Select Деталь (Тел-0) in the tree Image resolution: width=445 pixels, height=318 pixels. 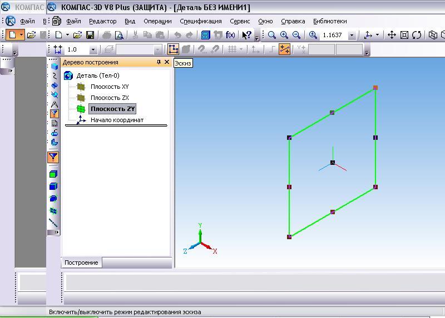click(x=98, y=75)
